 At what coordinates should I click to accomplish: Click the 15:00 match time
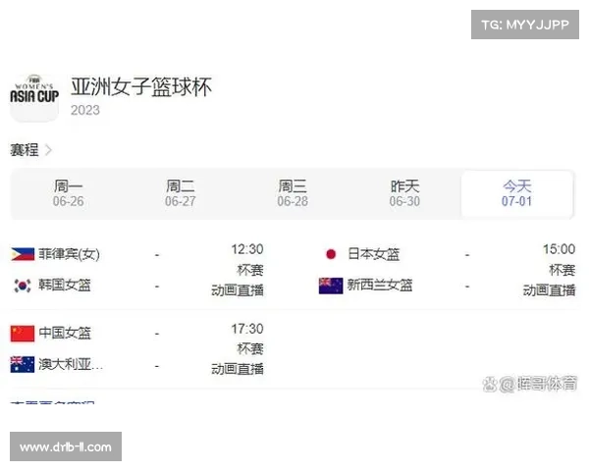click(559, 249)
